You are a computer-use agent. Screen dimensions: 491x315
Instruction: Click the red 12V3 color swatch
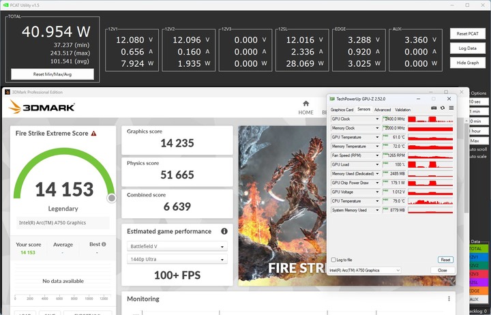click(479, 274)
